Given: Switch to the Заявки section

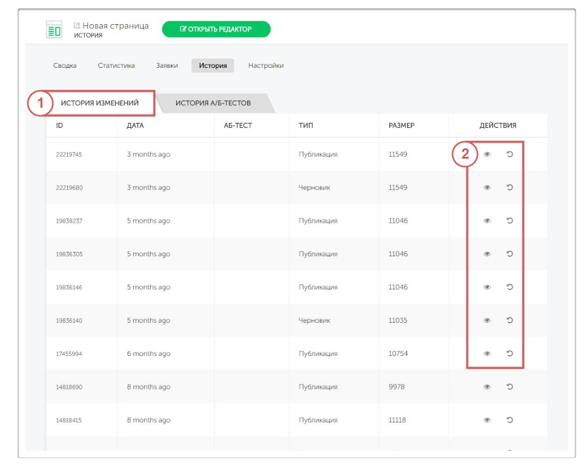Looking at the screenshot, I should 167,65.
